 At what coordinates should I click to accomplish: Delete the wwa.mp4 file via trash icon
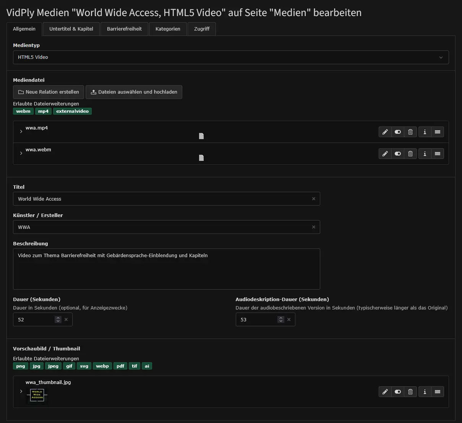tap(410, 132)
